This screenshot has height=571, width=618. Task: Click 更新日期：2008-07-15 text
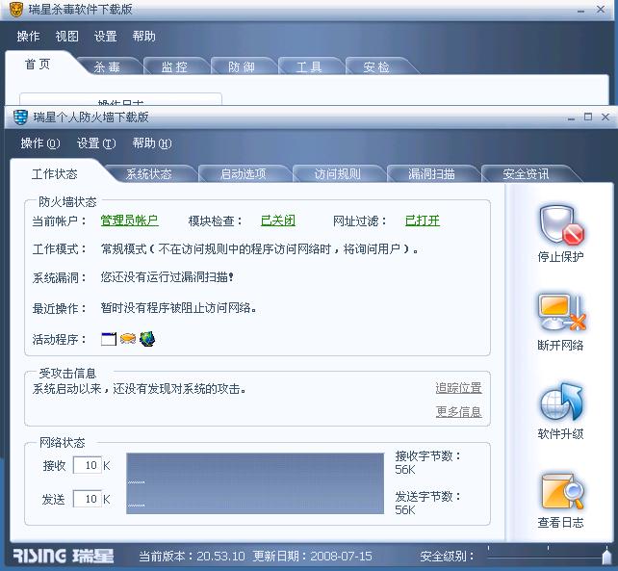pos(312,557)
